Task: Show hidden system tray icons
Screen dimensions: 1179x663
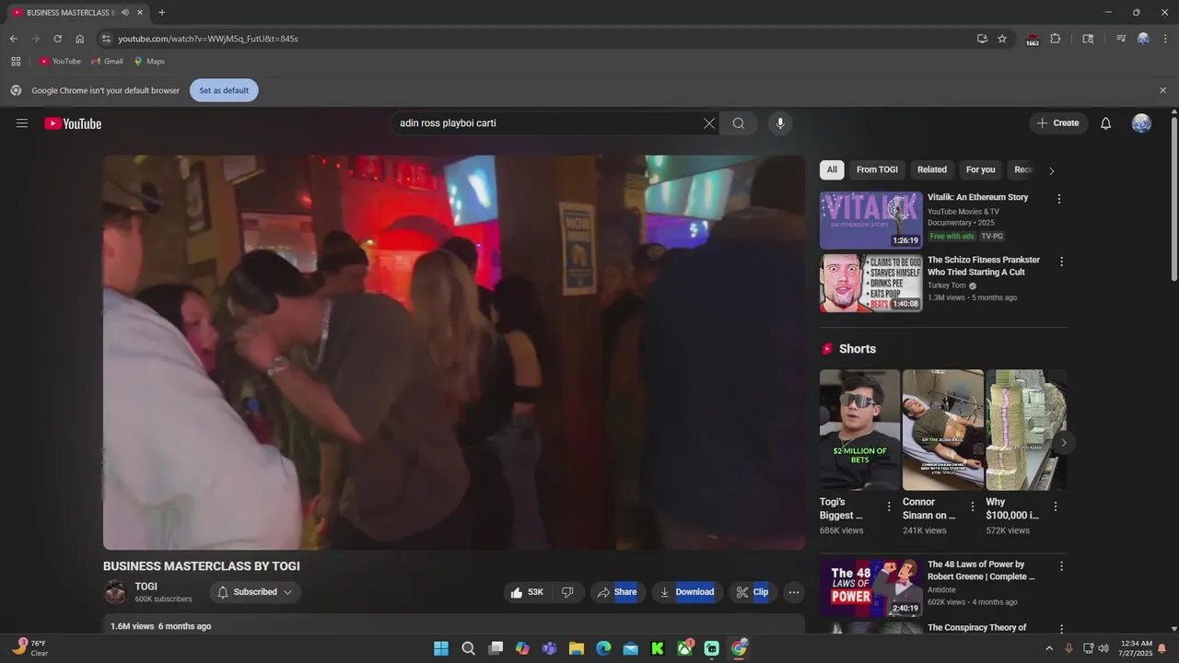Action: click(1049, 648)
